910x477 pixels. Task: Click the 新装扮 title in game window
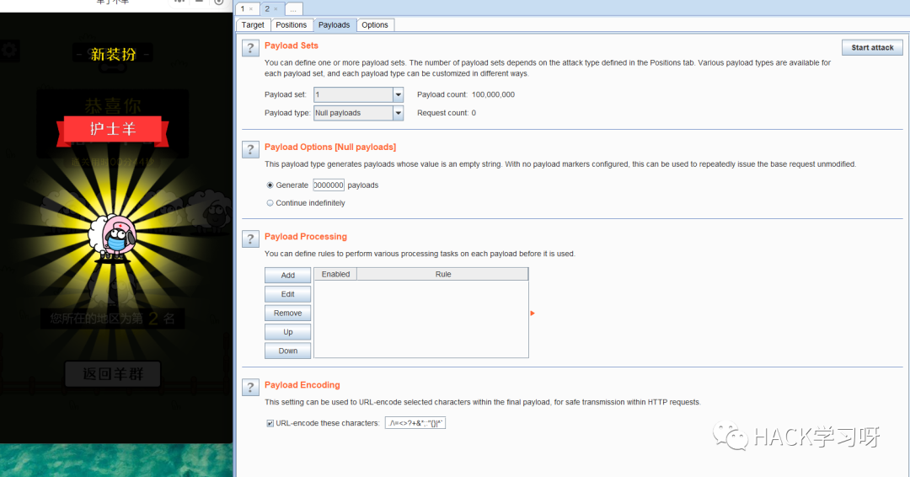click(x=113, y=54)
